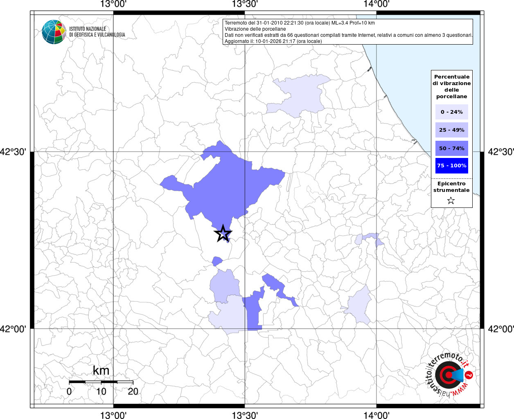Click the haisentitoilterremoto.it logo
This screenshot has height=419, width=514.
click(450, 376)
